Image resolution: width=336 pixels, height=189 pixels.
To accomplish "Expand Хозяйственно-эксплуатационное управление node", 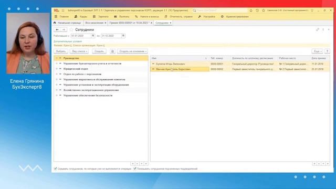I will tap(57, 90).
